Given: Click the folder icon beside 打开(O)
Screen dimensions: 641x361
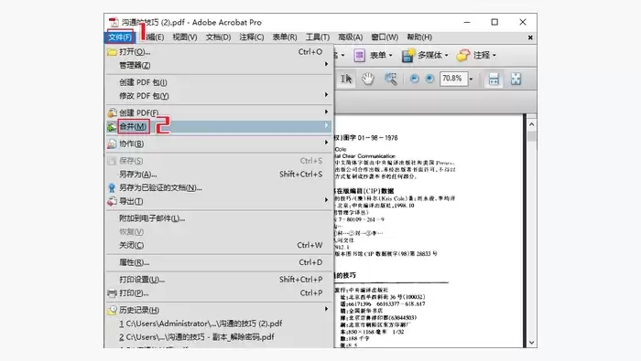Looking at the screenshot, I should pos(112,52).
